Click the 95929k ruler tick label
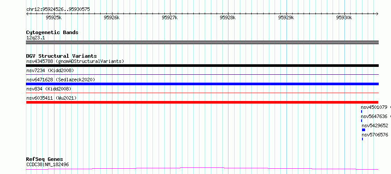391x174 pixels. click(286, 17)
